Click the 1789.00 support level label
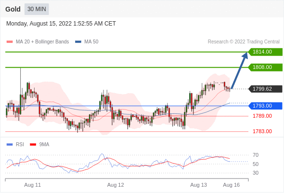 (262, 116)
